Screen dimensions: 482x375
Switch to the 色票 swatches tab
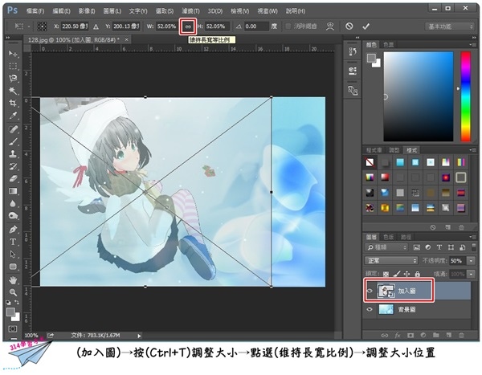click(x=389, y=45)
